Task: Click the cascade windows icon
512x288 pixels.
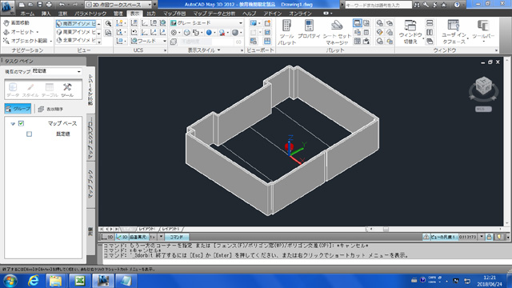Action: [x=430, y=41]
